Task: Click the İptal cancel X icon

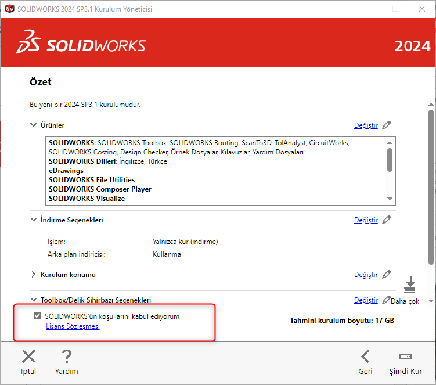Action: (28, 357)
